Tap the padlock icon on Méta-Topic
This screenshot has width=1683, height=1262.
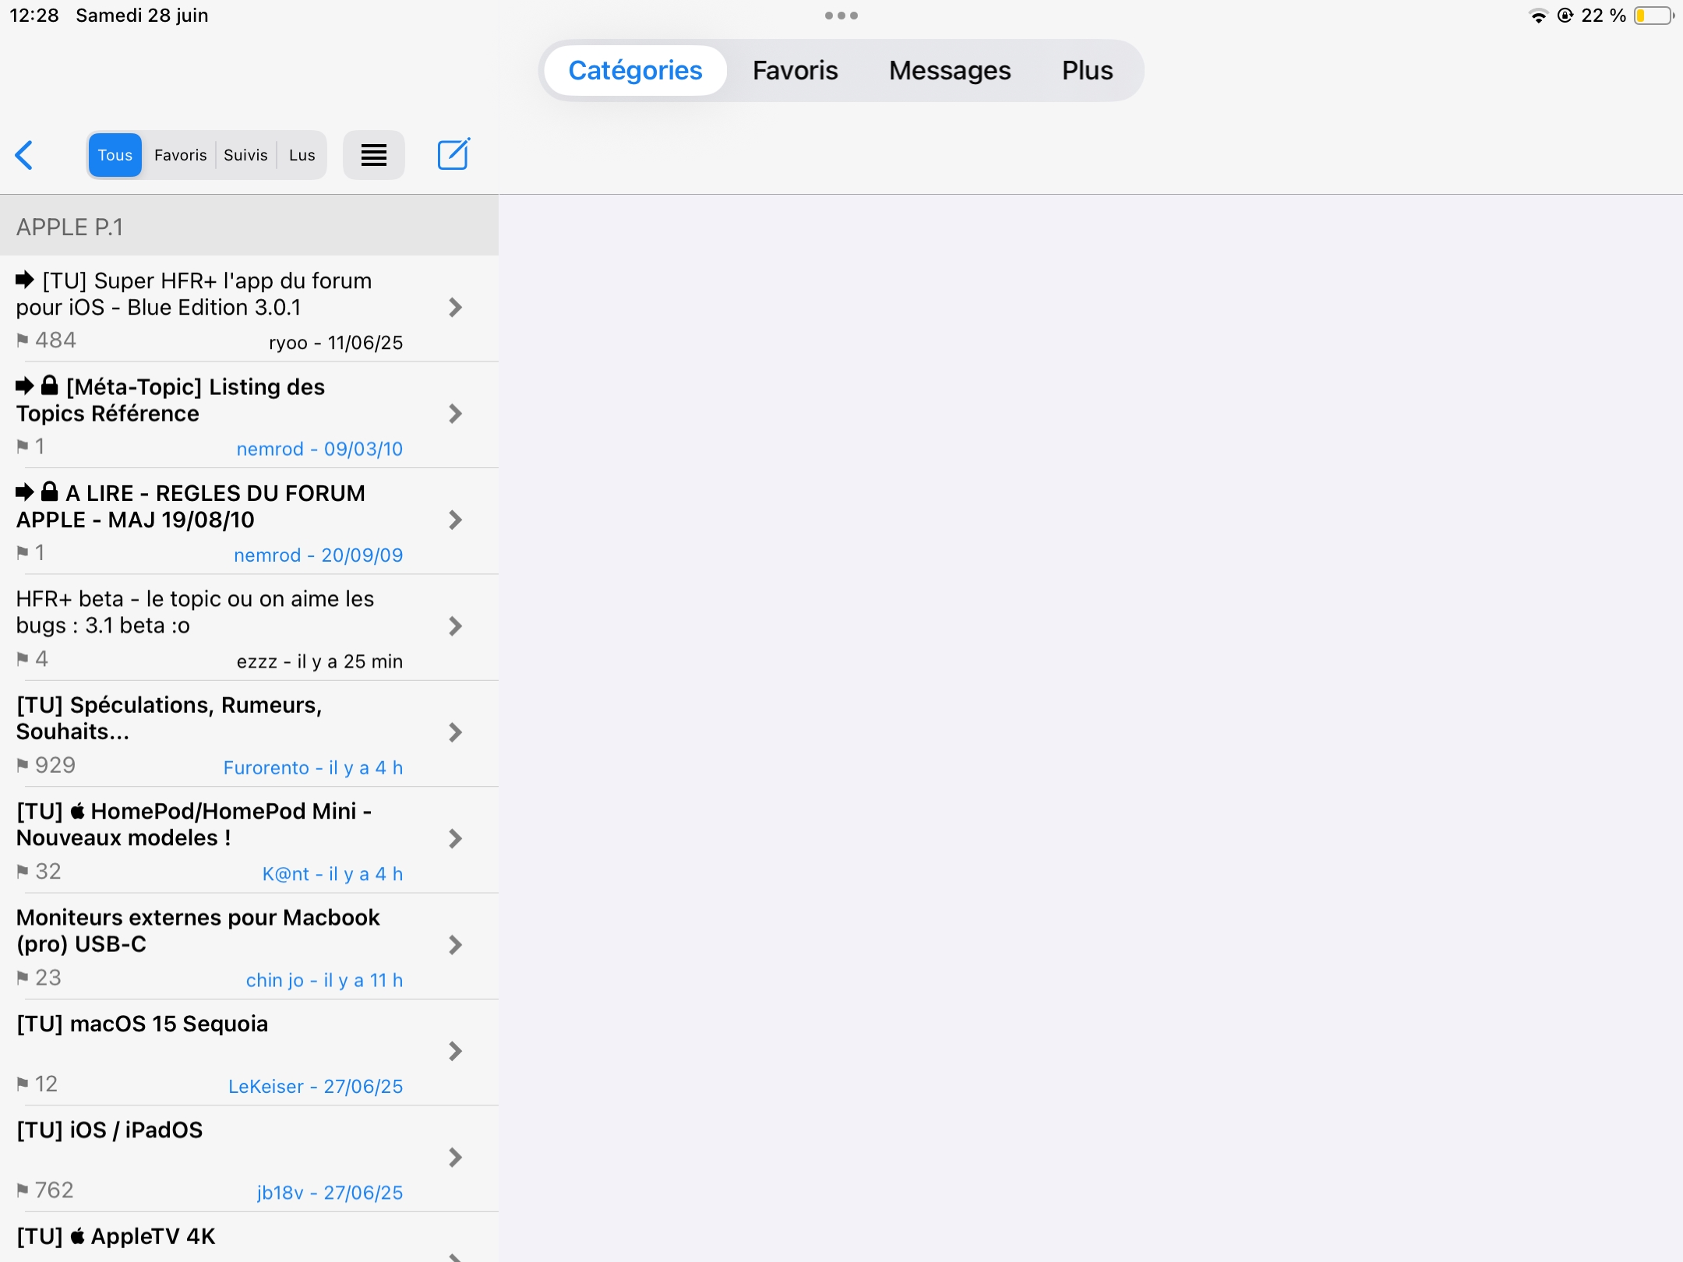pos(50,386)
